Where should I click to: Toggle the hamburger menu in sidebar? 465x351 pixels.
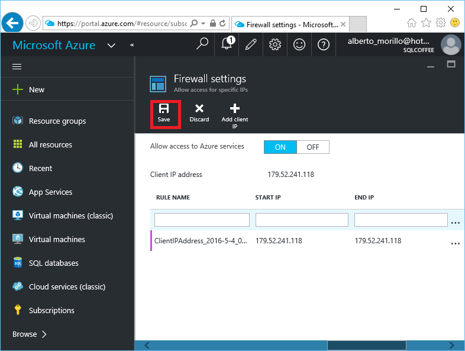click(17, 67)
